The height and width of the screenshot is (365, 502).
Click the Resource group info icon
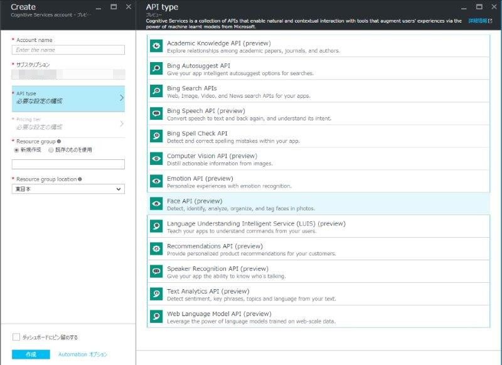tap(59, 141)
